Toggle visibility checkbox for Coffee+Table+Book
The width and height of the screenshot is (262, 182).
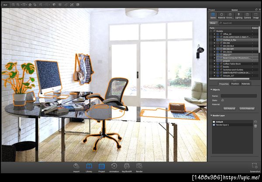[218, 64]
